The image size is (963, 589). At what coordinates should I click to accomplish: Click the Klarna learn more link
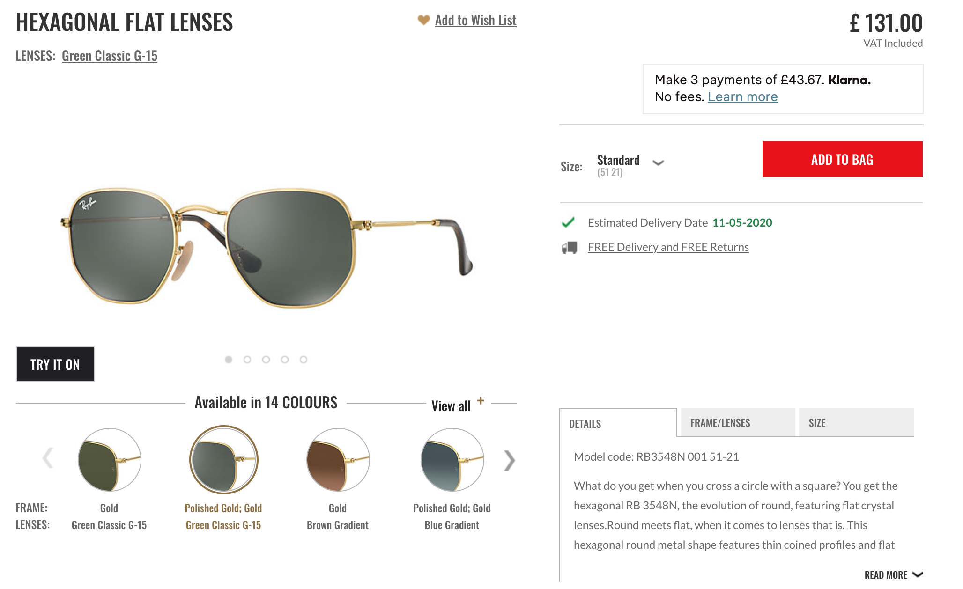tap(743, 96)
